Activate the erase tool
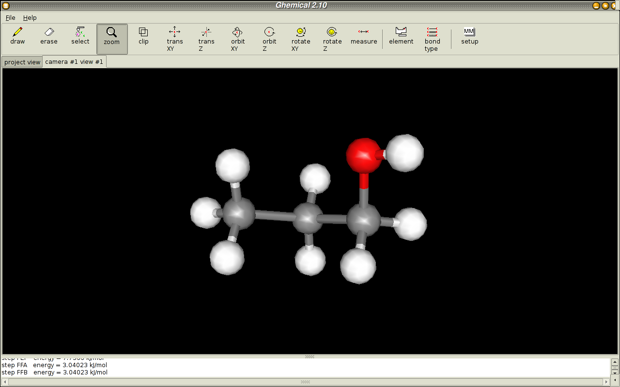 tap(49, 36)
